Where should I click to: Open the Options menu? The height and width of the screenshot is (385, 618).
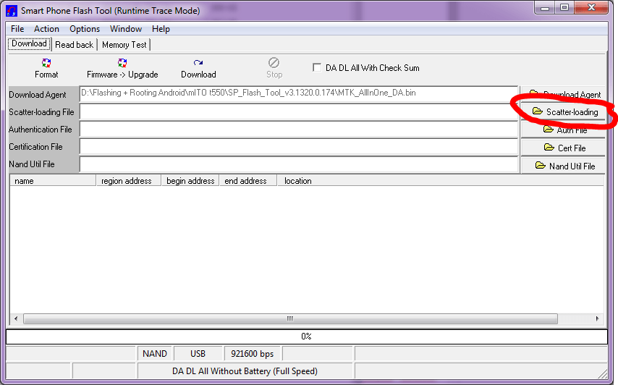[x=85, y=29]
